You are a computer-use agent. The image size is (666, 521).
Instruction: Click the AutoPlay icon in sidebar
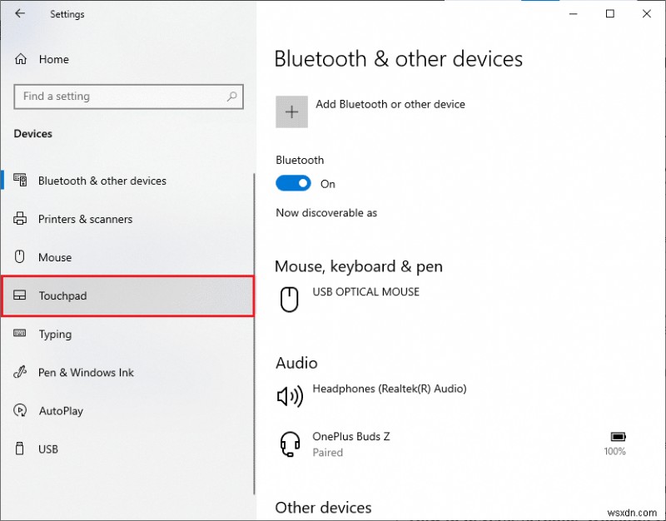coord(21,411)
